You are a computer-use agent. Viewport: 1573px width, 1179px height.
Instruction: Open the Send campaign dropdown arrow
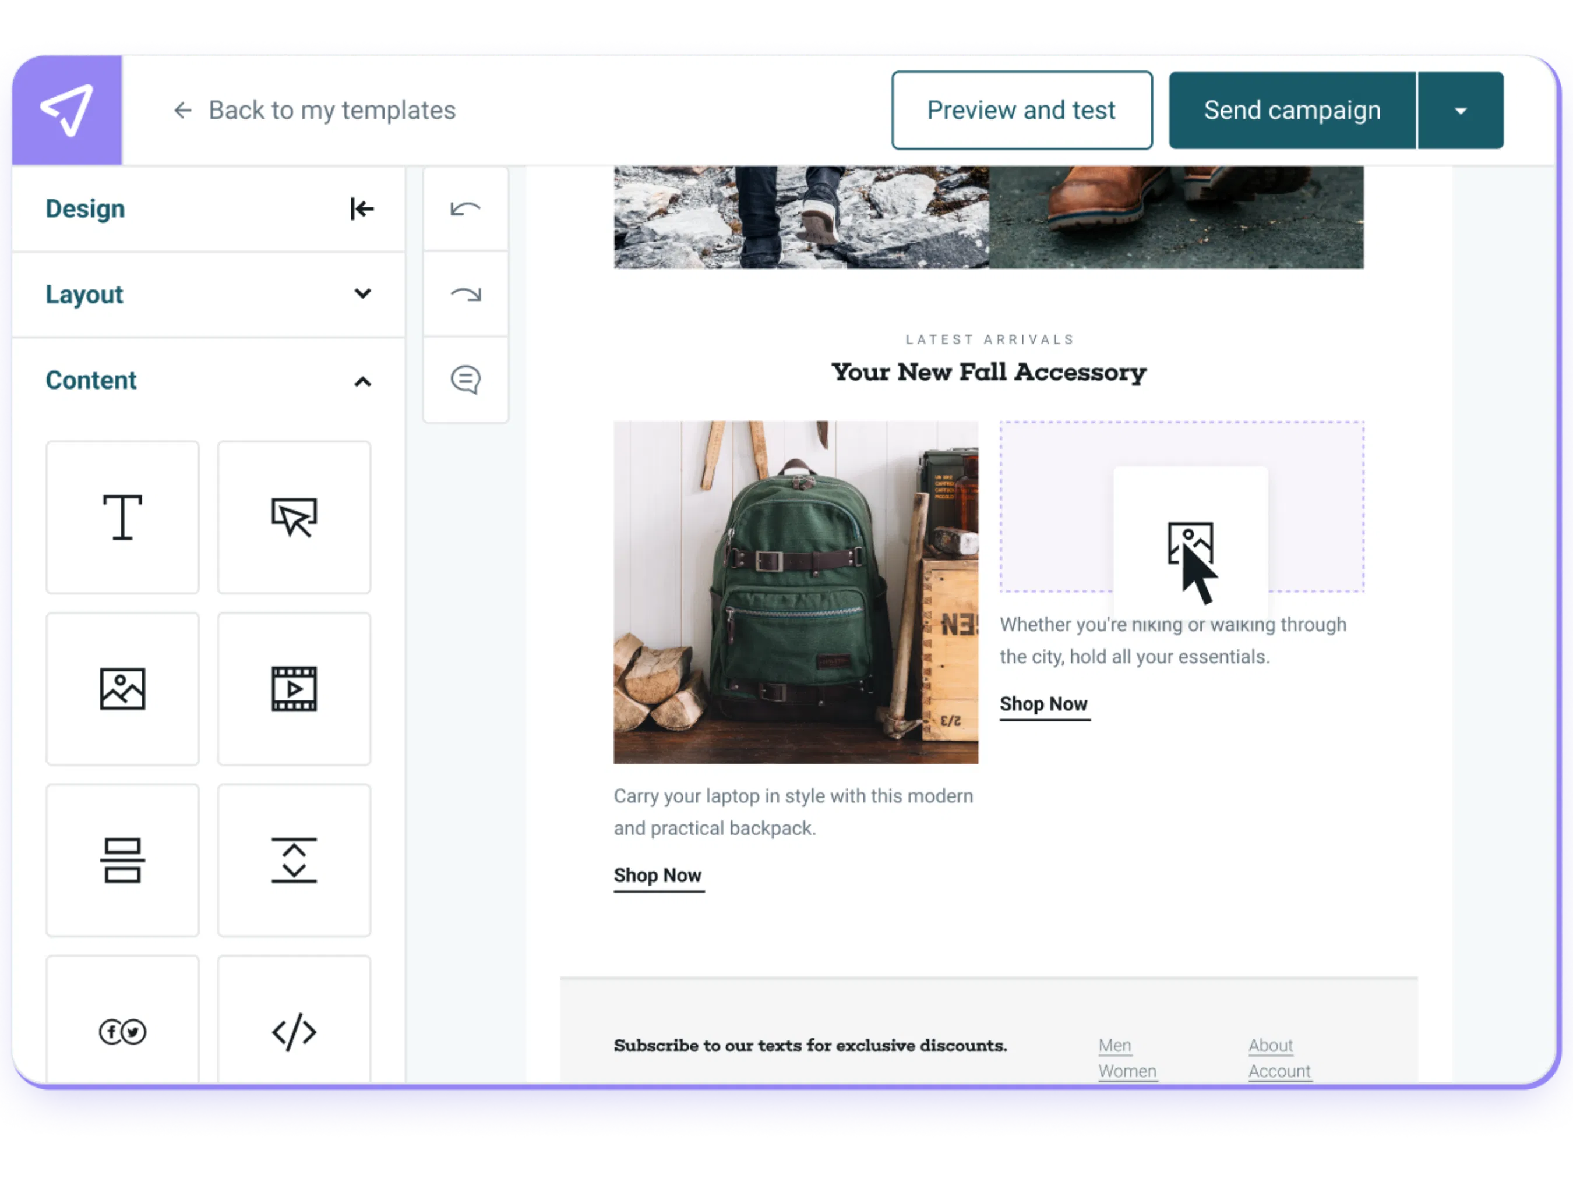[1461, 110]
